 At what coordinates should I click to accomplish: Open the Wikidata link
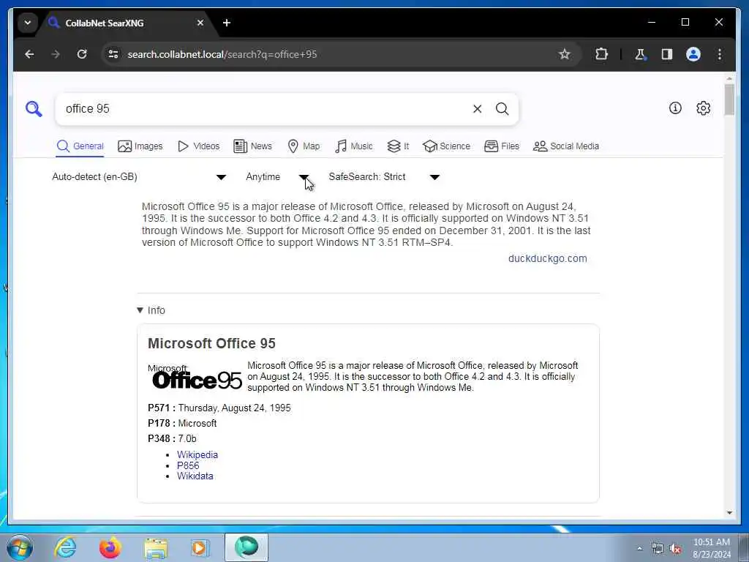click(x=195, y=476)
